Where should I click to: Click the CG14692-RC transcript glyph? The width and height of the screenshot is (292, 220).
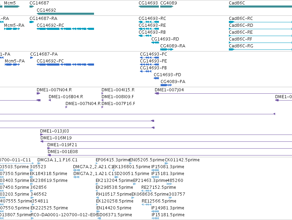65,29
